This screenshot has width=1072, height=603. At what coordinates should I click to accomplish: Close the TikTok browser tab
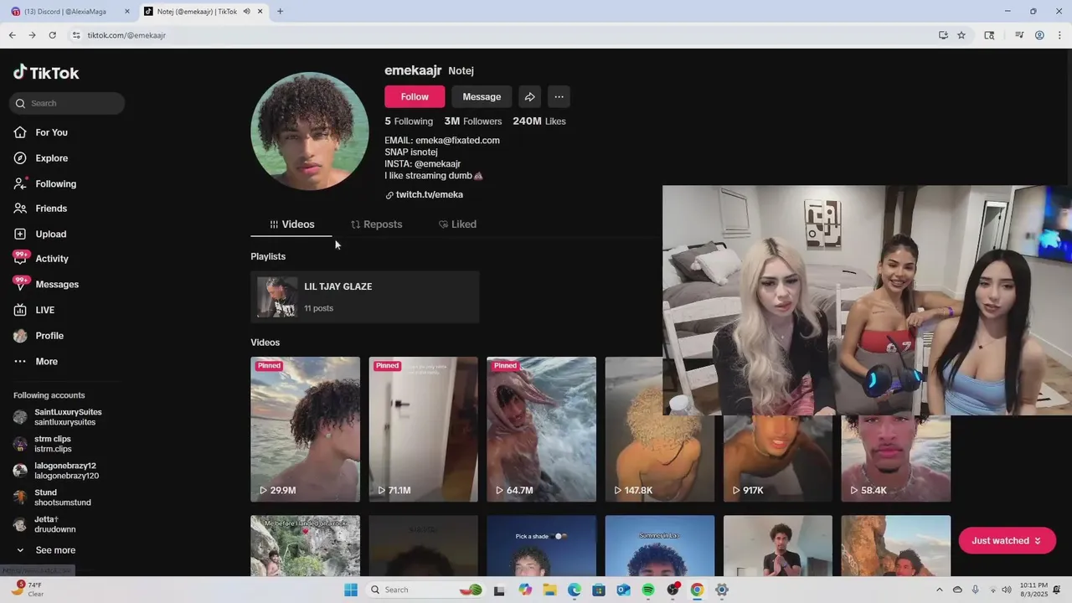pos(260,11)
